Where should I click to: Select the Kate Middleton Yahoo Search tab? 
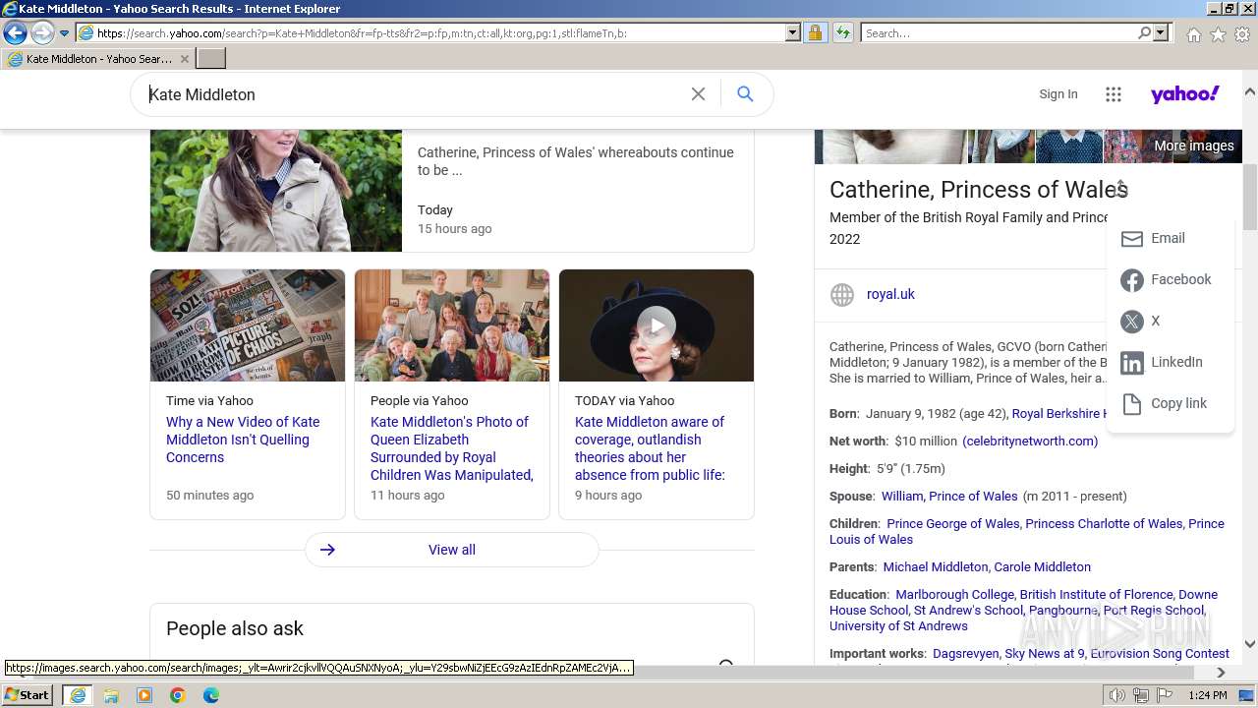[96, 59]
